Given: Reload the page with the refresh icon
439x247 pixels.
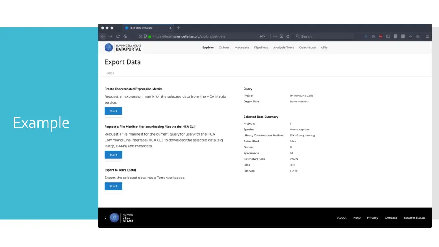Looking at the screenshot, I should tap(118, 36).
